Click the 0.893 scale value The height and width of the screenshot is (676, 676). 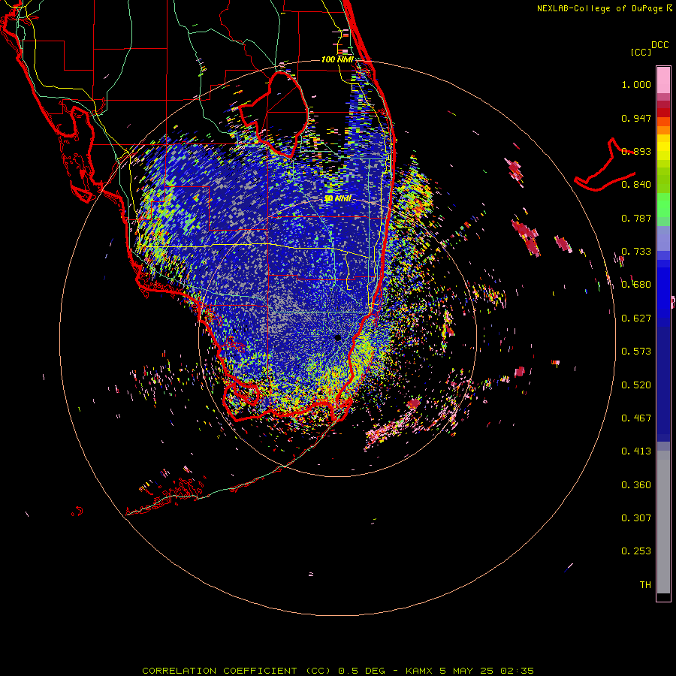coord(636,151)
